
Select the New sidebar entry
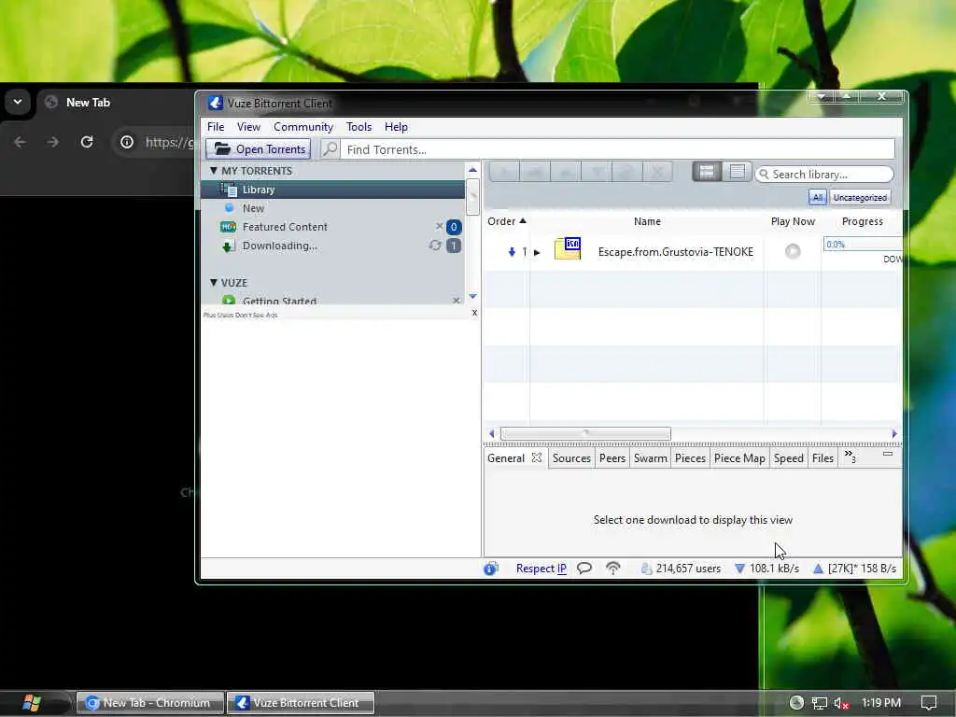click(253, 208)
